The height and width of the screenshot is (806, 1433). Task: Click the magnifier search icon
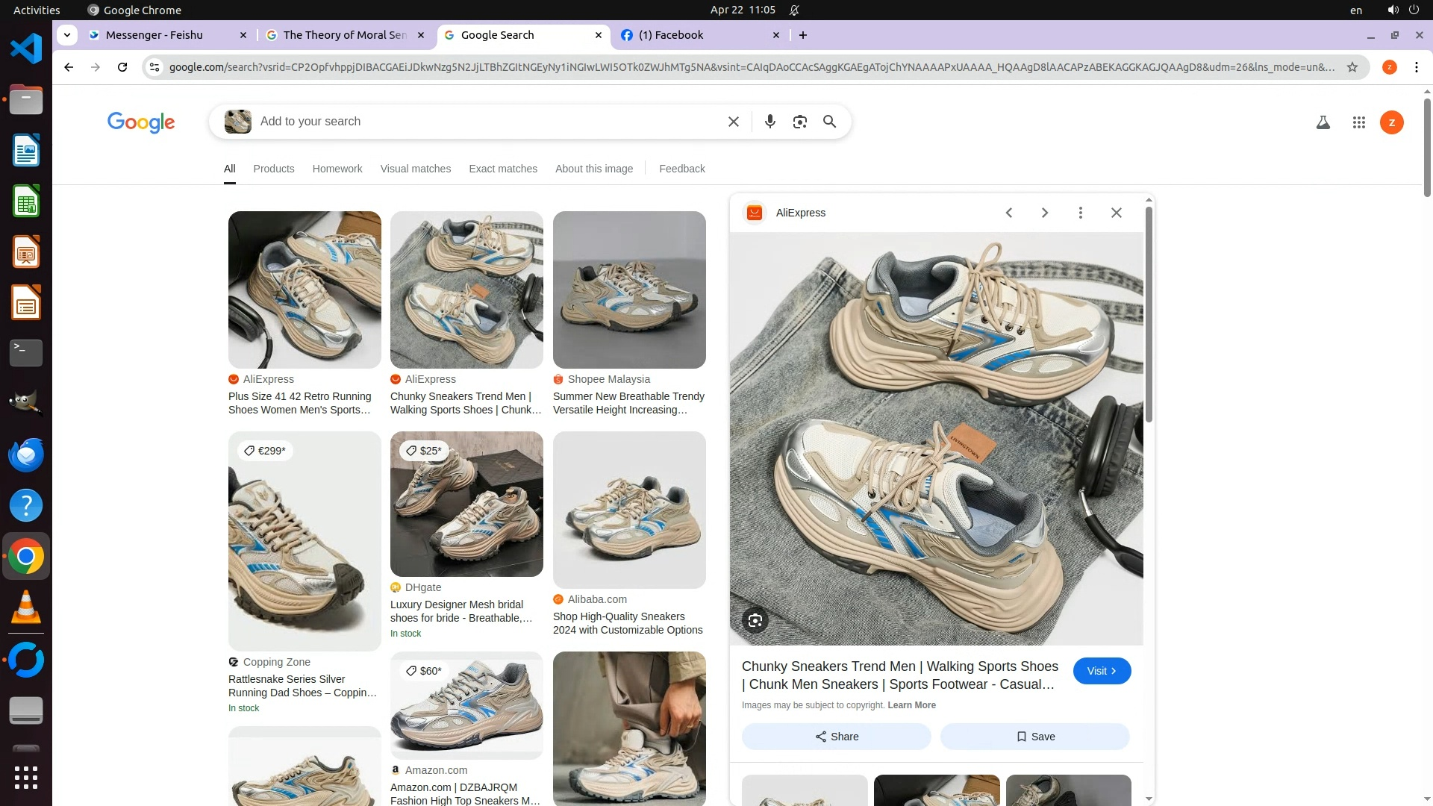(829, 122)
